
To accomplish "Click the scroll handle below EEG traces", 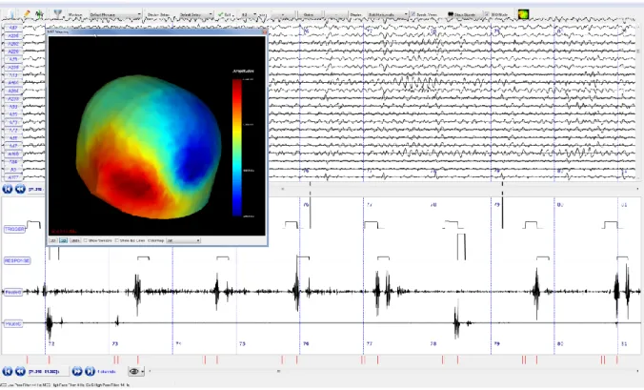I will point(283,189).
